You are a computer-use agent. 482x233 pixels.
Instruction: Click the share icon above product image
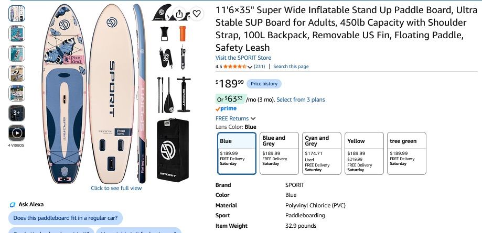point(179,14)
